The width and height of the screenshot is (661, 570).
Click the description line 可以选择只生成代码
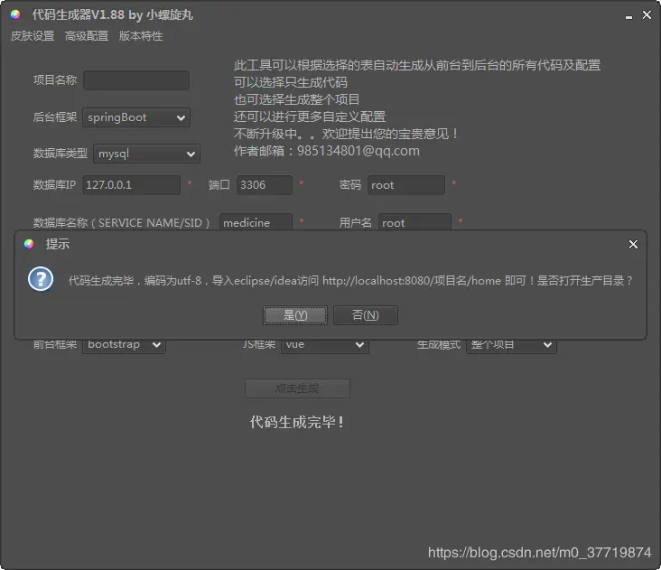coord(291,82)
